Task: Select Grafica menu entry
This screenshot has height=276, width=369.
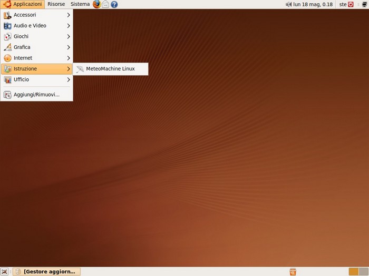Action: [x=36, y=47]
